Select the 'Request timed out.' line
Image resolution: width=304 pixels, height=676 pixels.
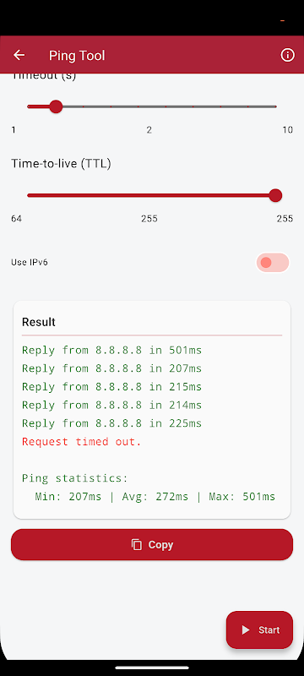coord(82,442)
